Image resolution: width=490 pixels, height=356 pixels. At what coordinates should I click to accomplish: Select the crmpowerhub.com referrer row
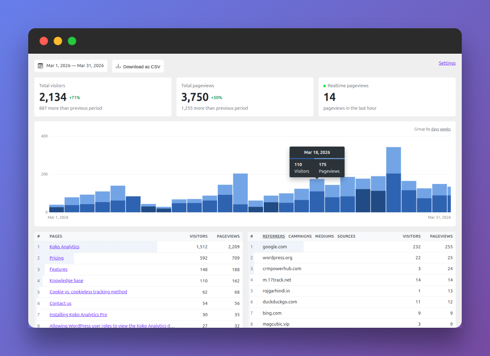click(352, 269)
